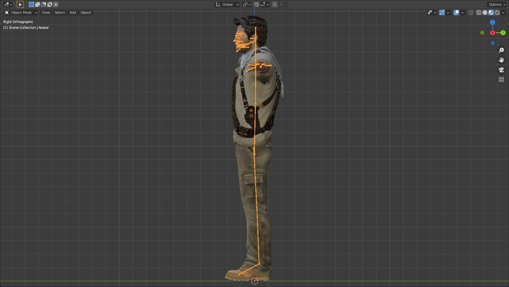
Task: Switch to Material Preview shading
Action: (x=491, y=12)
